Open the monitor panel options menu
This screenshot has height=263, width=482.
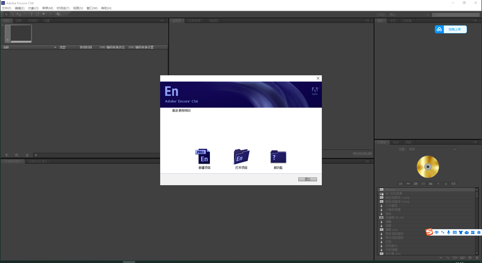367,21
